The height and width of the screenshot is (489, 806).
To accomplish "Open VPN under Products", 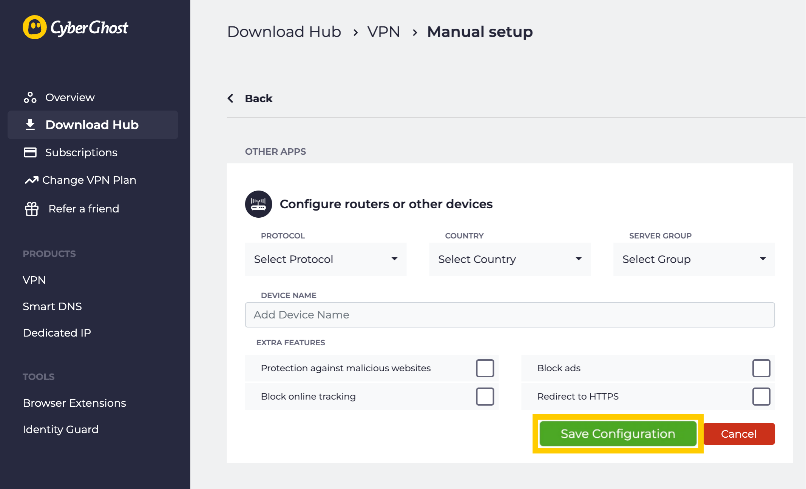I will tap(34, 280).
